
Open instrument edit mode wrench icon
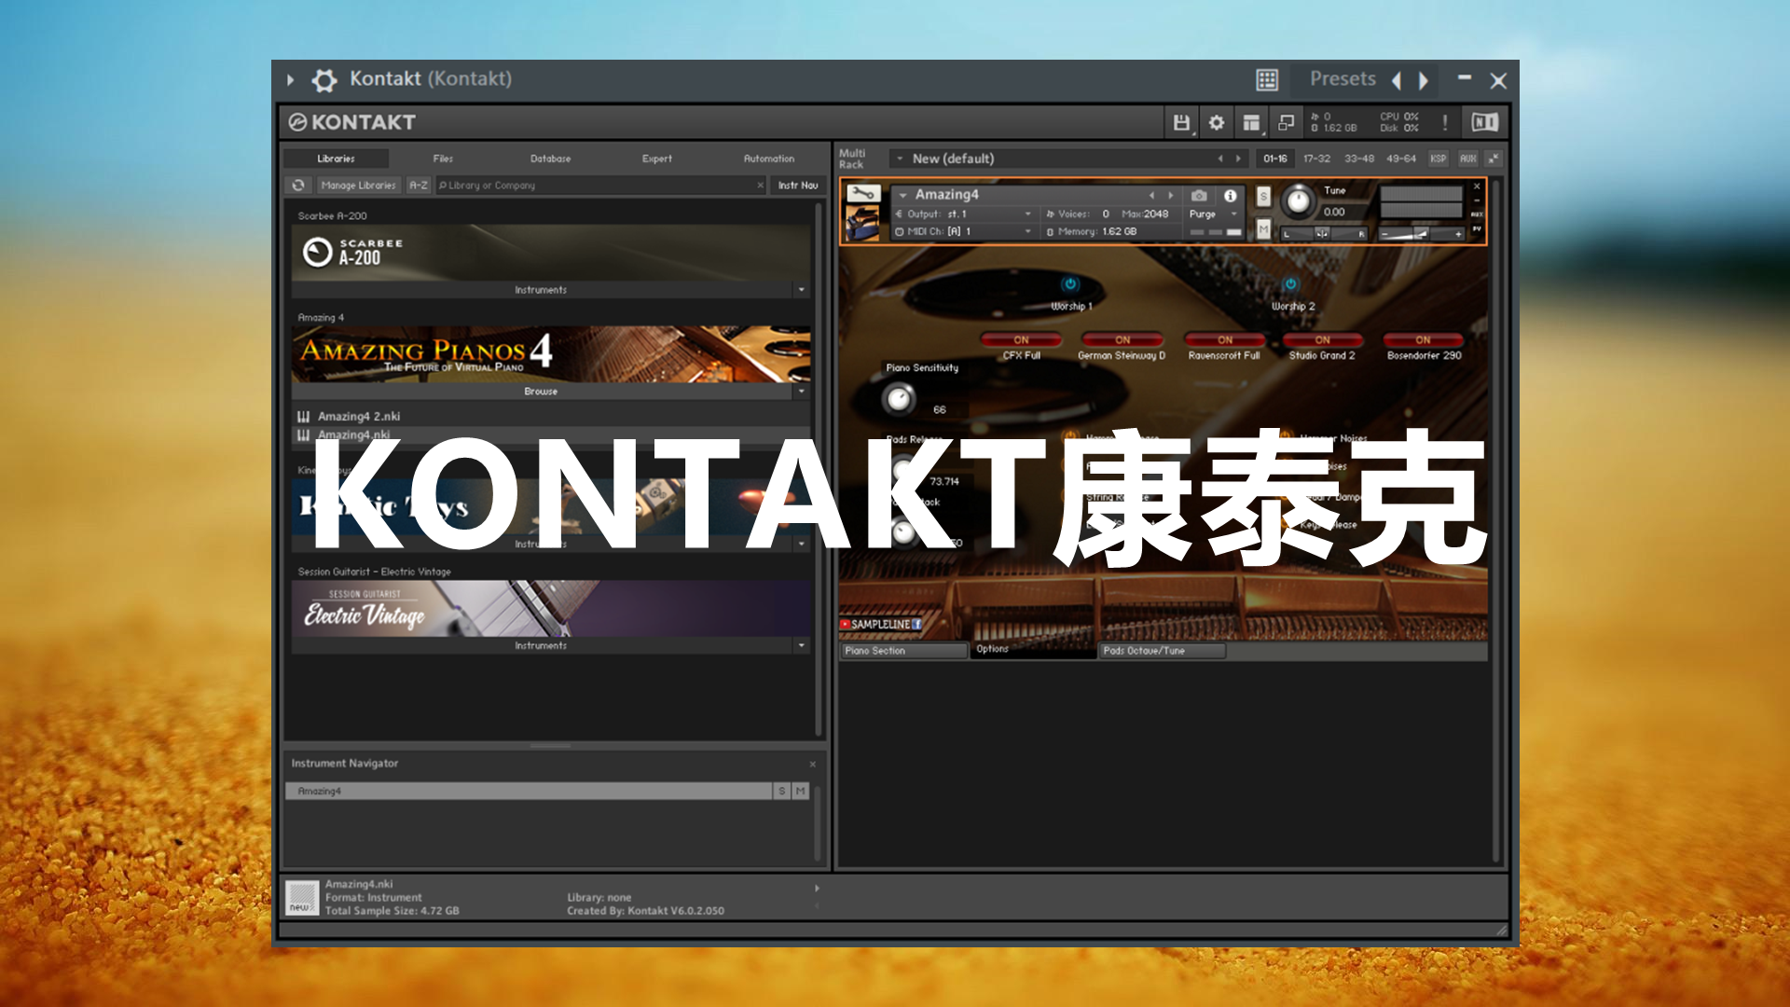tap(862, 193)
